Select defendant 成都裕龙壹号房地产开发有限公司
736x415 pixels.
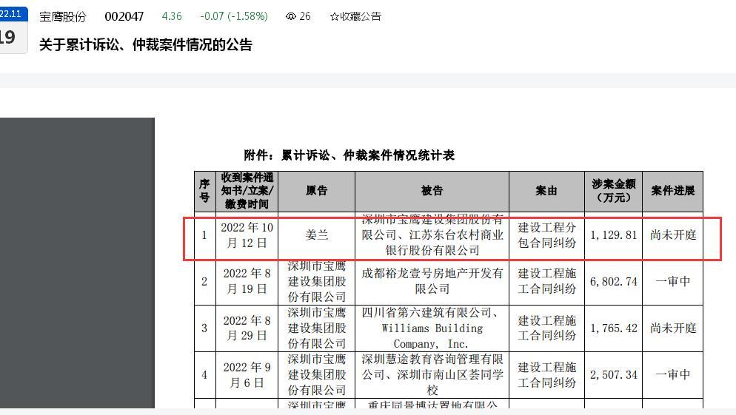[432, 281]
